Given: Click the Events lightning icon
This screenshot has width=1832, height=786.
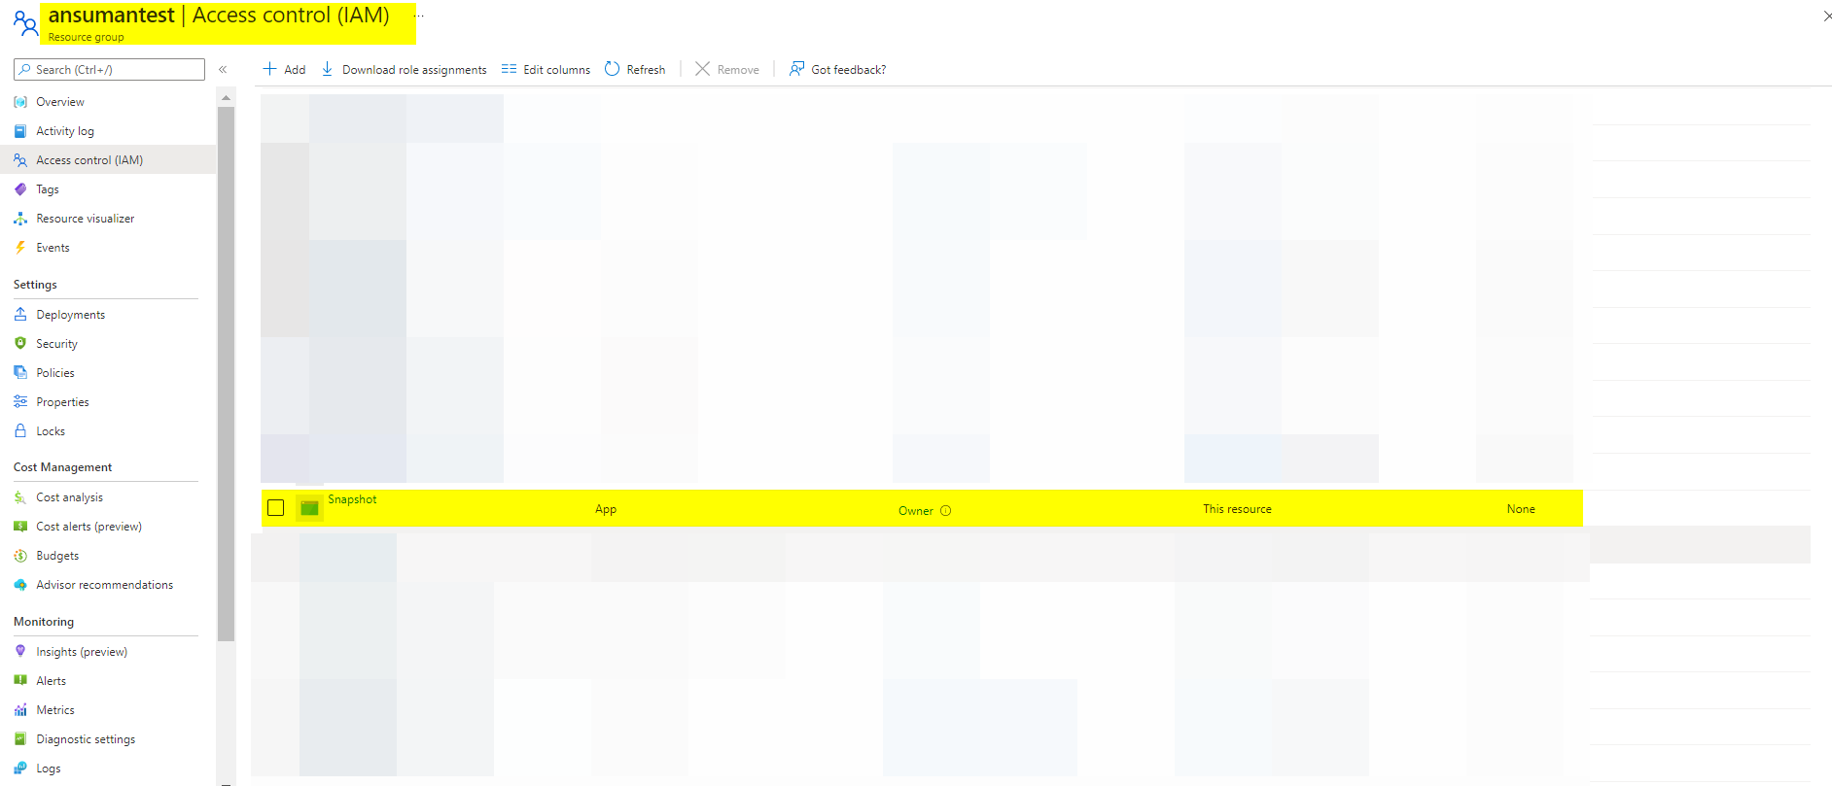Looking at the screenshot, I should (20, 248).
